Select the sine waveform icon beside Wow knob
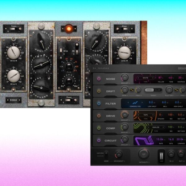The image size is (186, 186). pyautogui.click(x=132, y=90)
